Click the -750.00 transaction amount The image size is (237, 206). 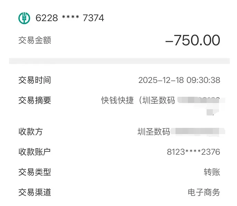point(193,40)
